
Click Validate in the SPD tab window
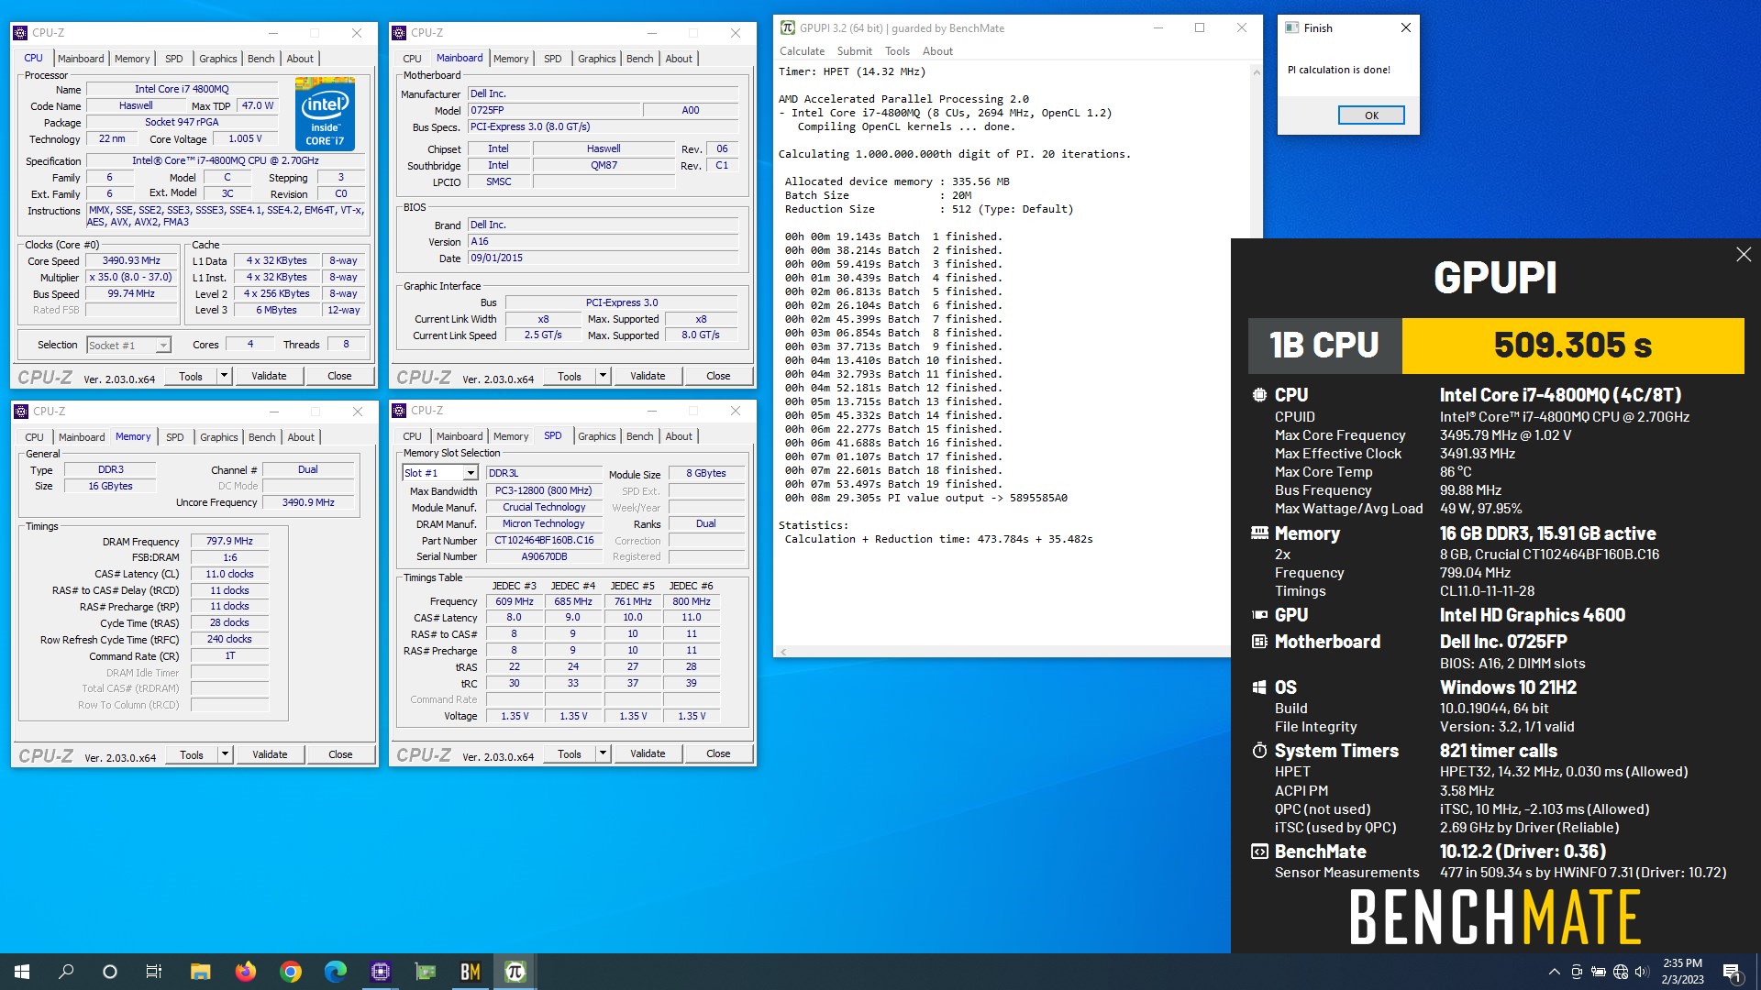(648, 753)
